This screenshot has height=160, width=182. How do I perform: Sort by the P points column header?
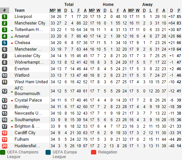pyautogui.click(x=179, y=10)
